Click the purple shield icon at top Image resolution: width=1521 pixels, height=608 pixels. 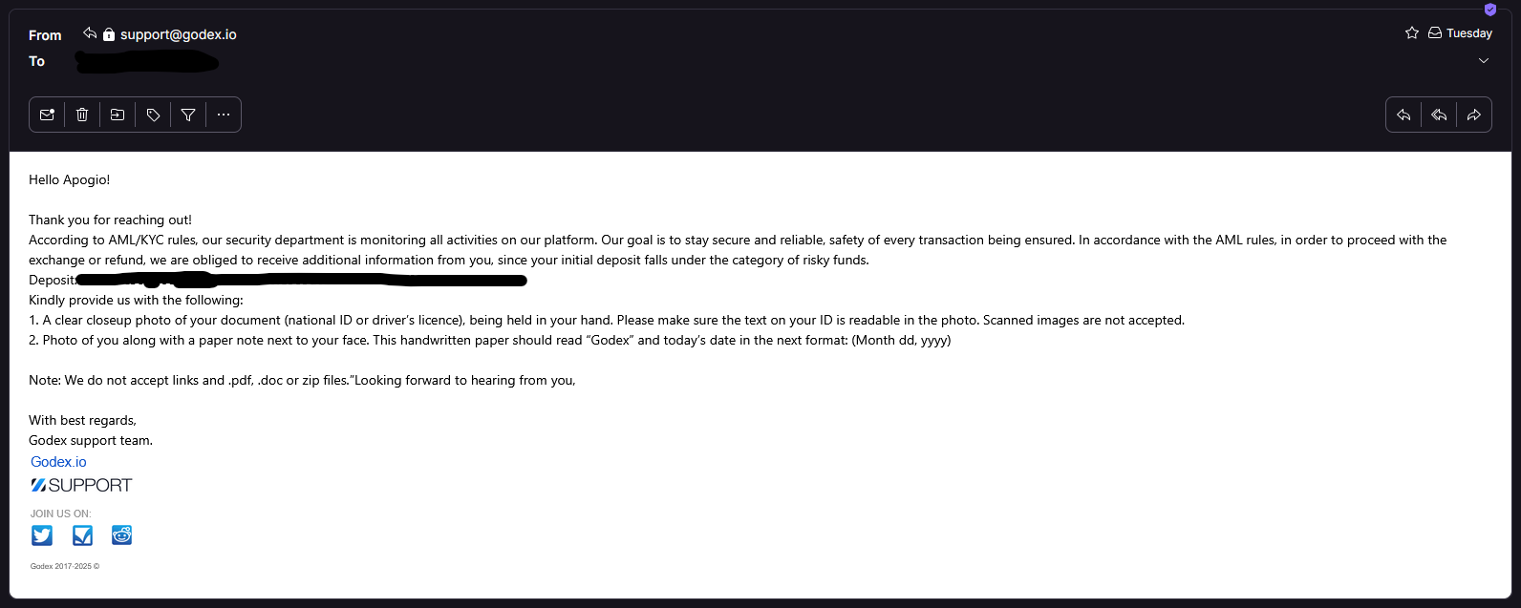pyautogui.click(x=1490, y=10)
